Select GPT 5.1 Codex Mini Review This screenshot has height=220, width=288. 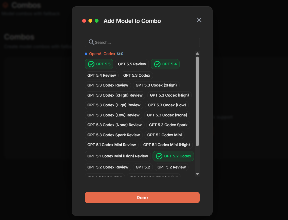(x=112, y=145)
